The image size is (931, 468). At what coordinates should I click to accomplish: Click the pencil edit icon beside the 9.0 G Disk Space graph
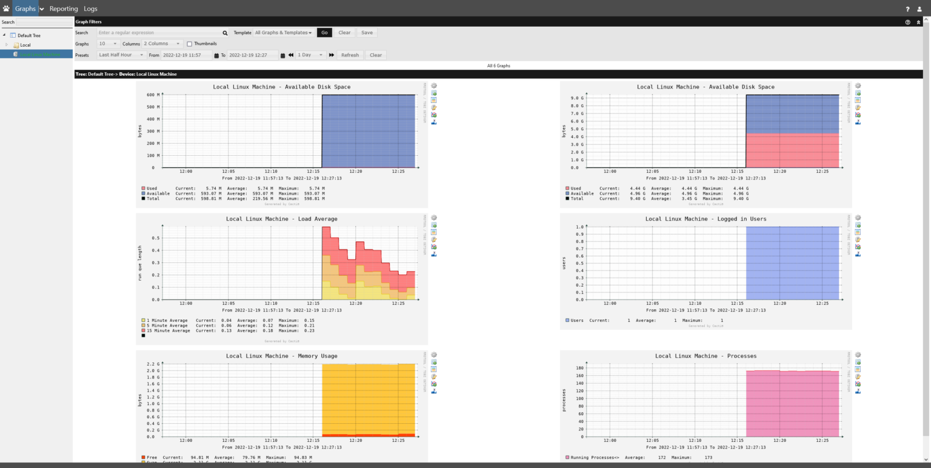coord(858,107)
